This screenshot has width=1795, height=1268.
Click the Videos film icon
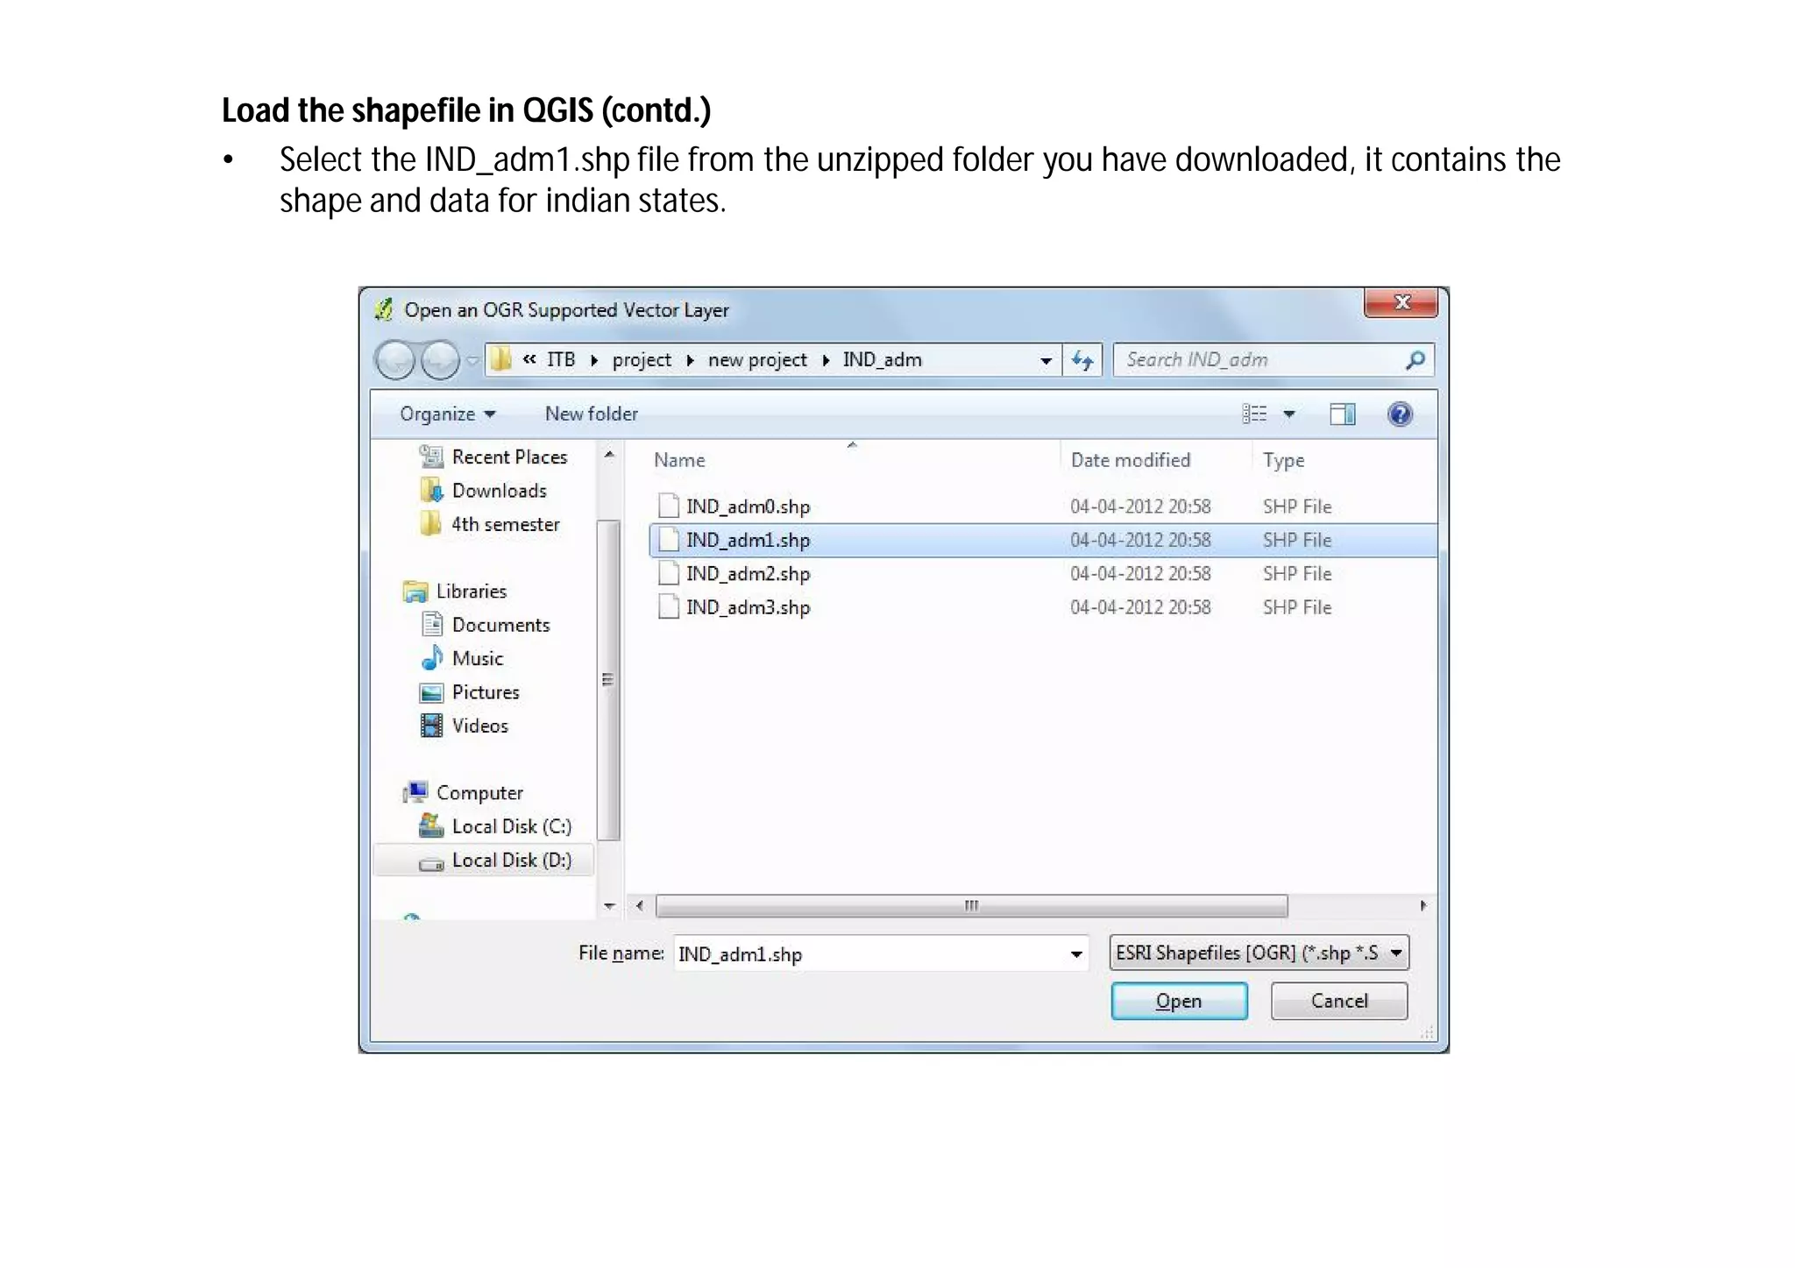tap(431, 726)
